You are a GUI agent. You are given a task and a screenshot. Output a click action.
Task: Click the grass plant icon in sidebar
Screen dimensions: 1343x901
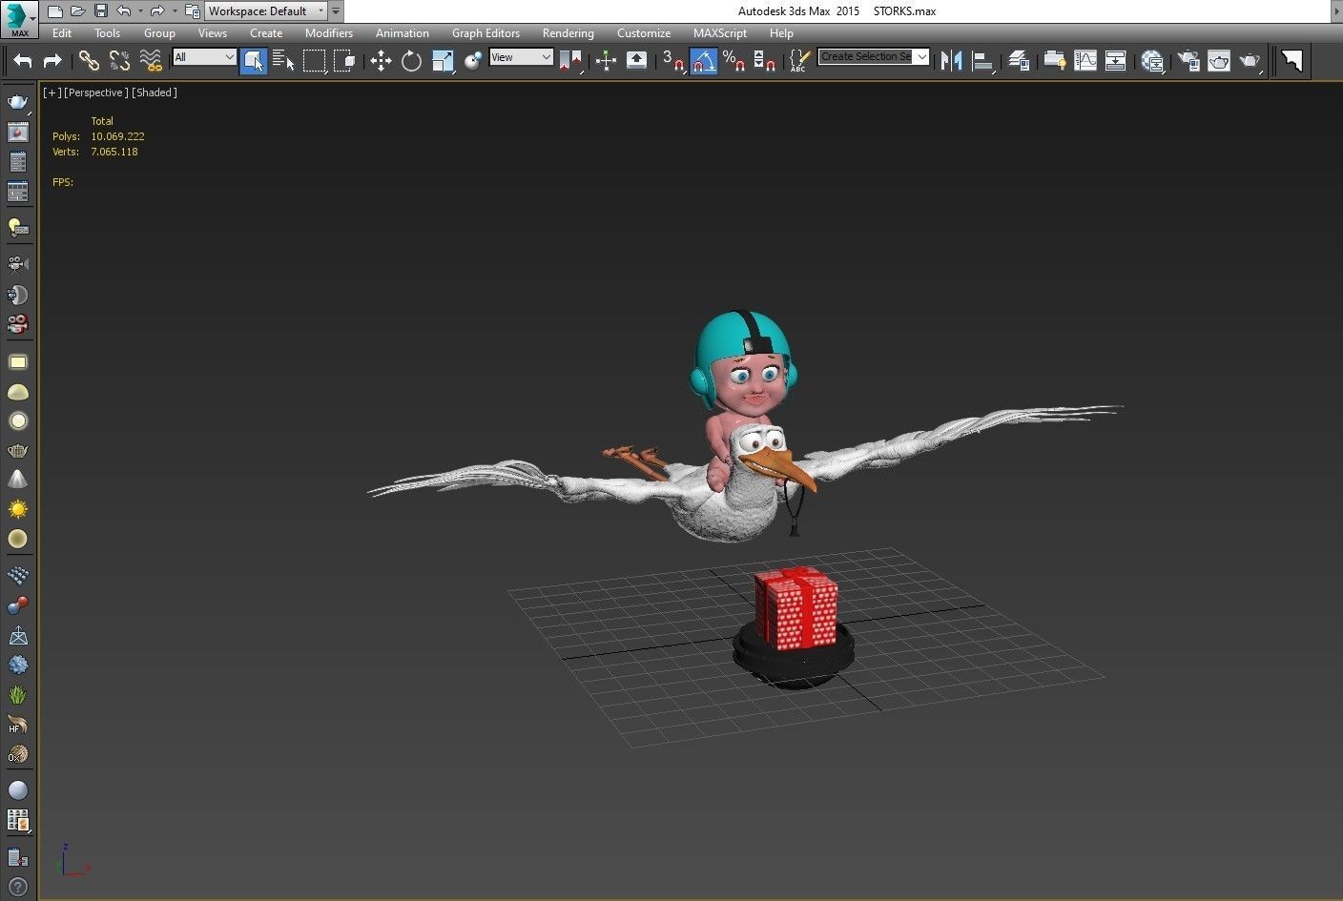pos(18,695)
